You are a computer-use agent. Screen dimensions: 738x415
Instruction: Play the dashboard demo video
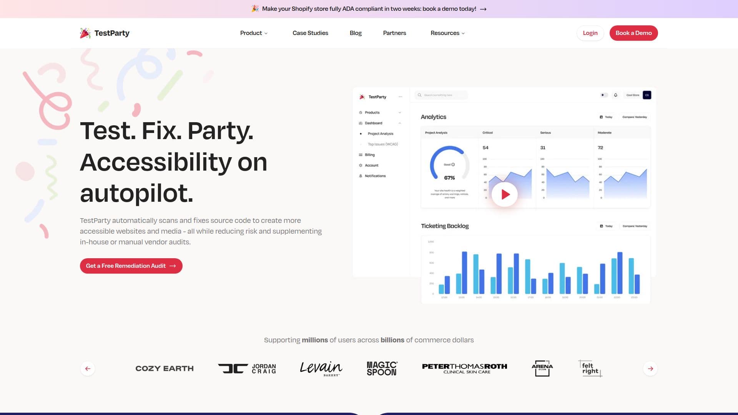(505, 194)
